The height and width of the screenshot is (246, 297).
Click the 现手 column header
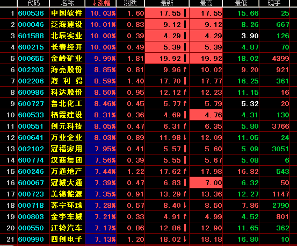click(x=274, y=3)
